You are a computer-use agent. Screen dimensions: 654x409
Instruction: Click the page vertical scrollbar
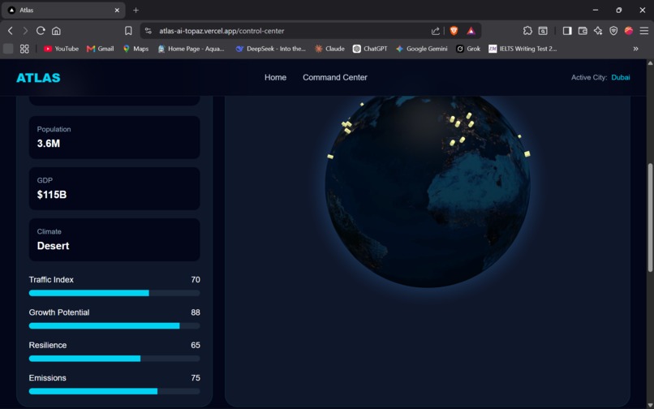pos(650,217)
